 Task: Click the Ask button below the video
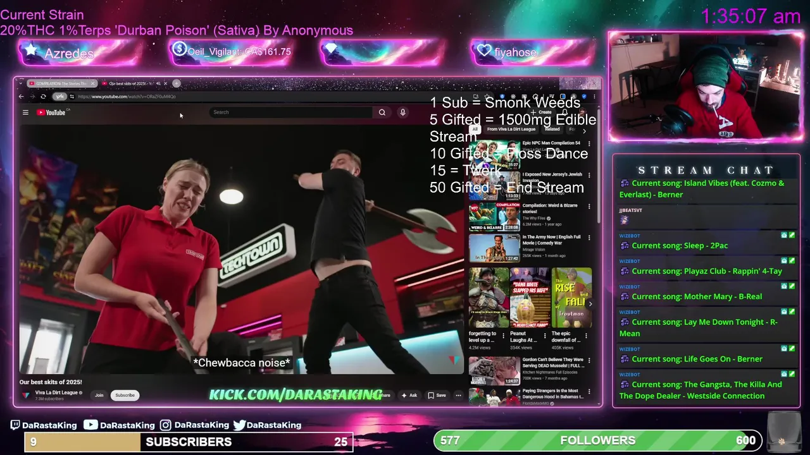click(x=409, y=395)
